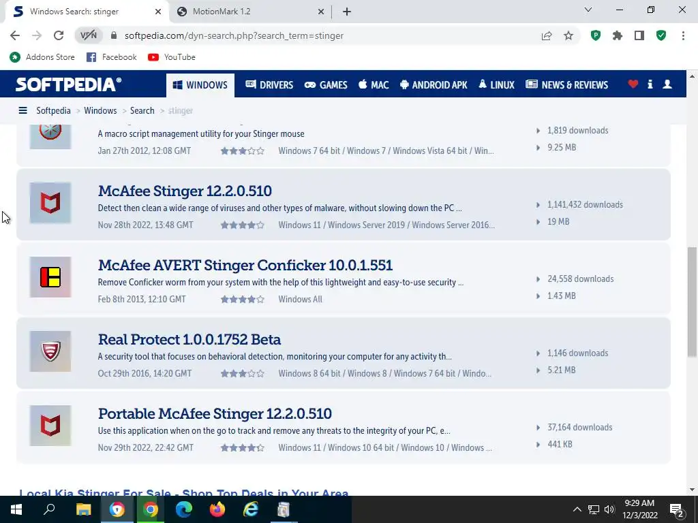Open the notification center icon
Screen dimensions: 698x523
(x=677, y=509)
